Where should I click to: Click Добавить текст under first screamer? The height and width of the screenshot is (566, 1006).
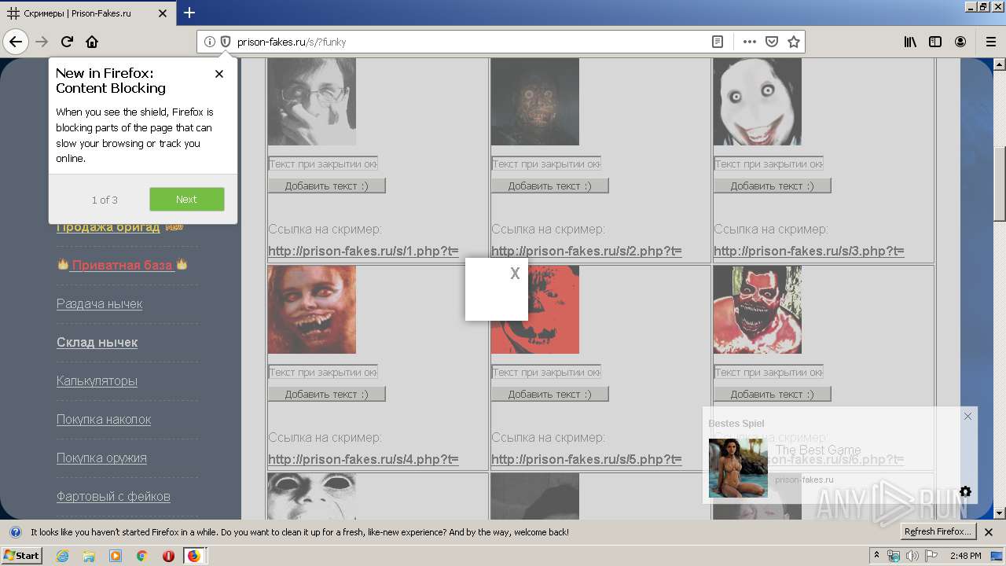[x=327, y=186]
